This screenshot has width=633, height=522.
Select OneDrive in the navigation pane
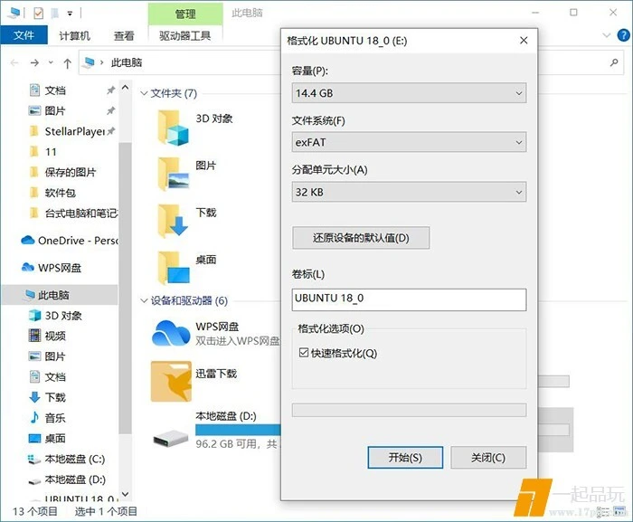point(71,241)
